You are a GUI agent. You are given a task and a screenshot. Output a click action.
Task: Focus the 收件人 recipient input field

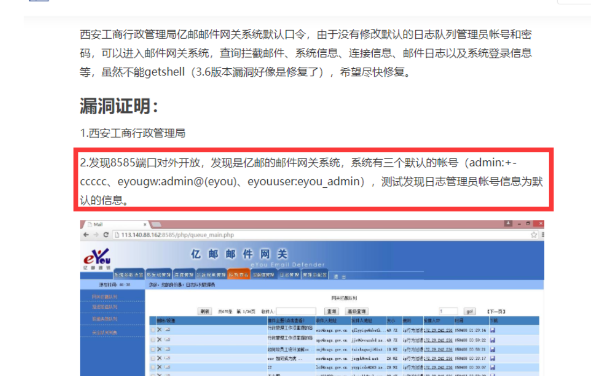pos(296,311)
